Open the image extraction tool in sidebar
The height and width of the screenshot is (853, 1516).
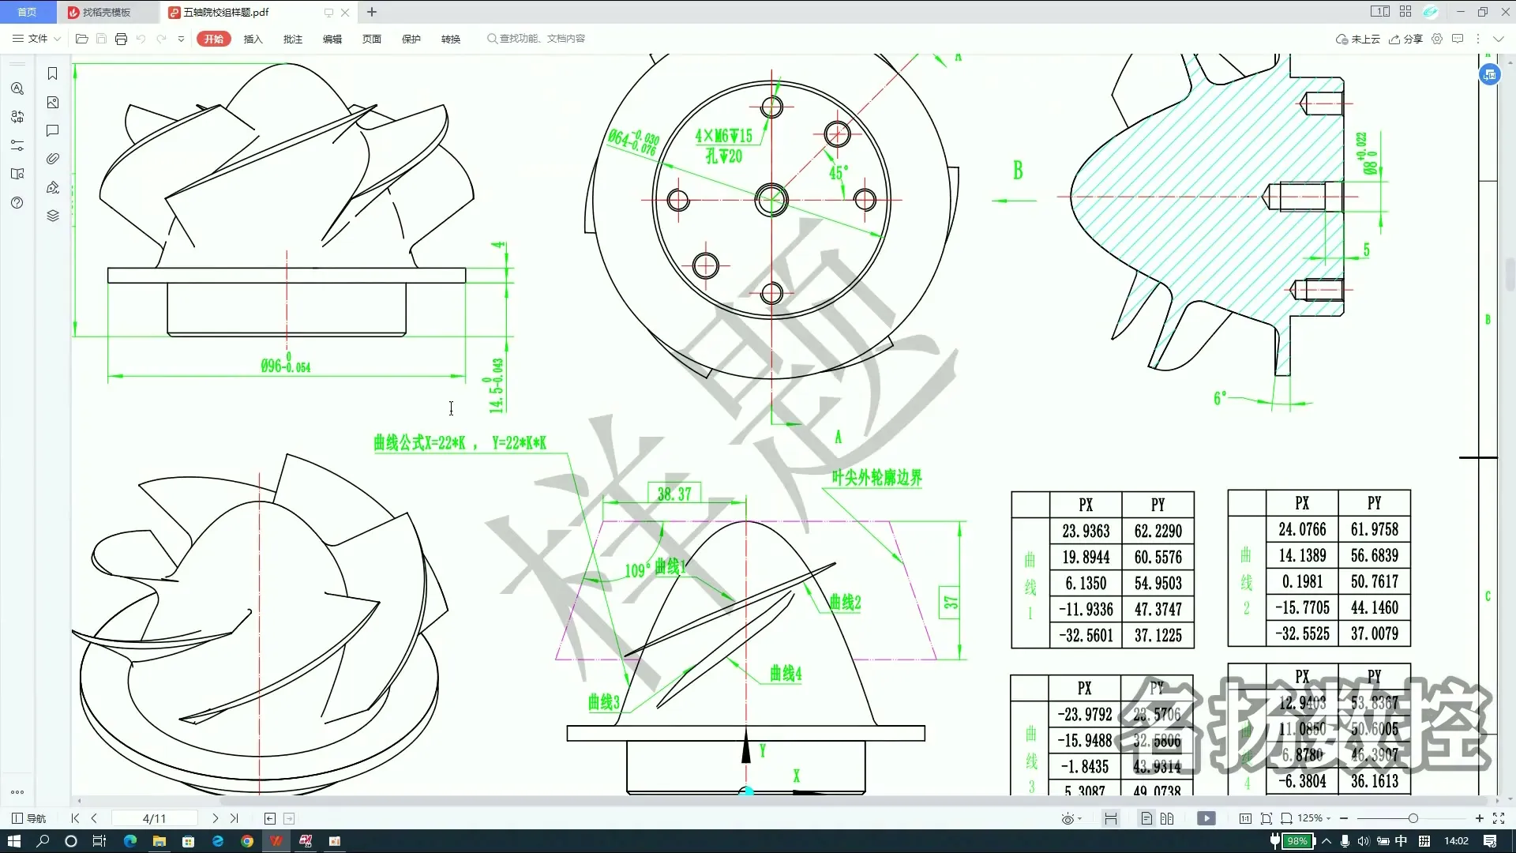click(x=52, y=103)
